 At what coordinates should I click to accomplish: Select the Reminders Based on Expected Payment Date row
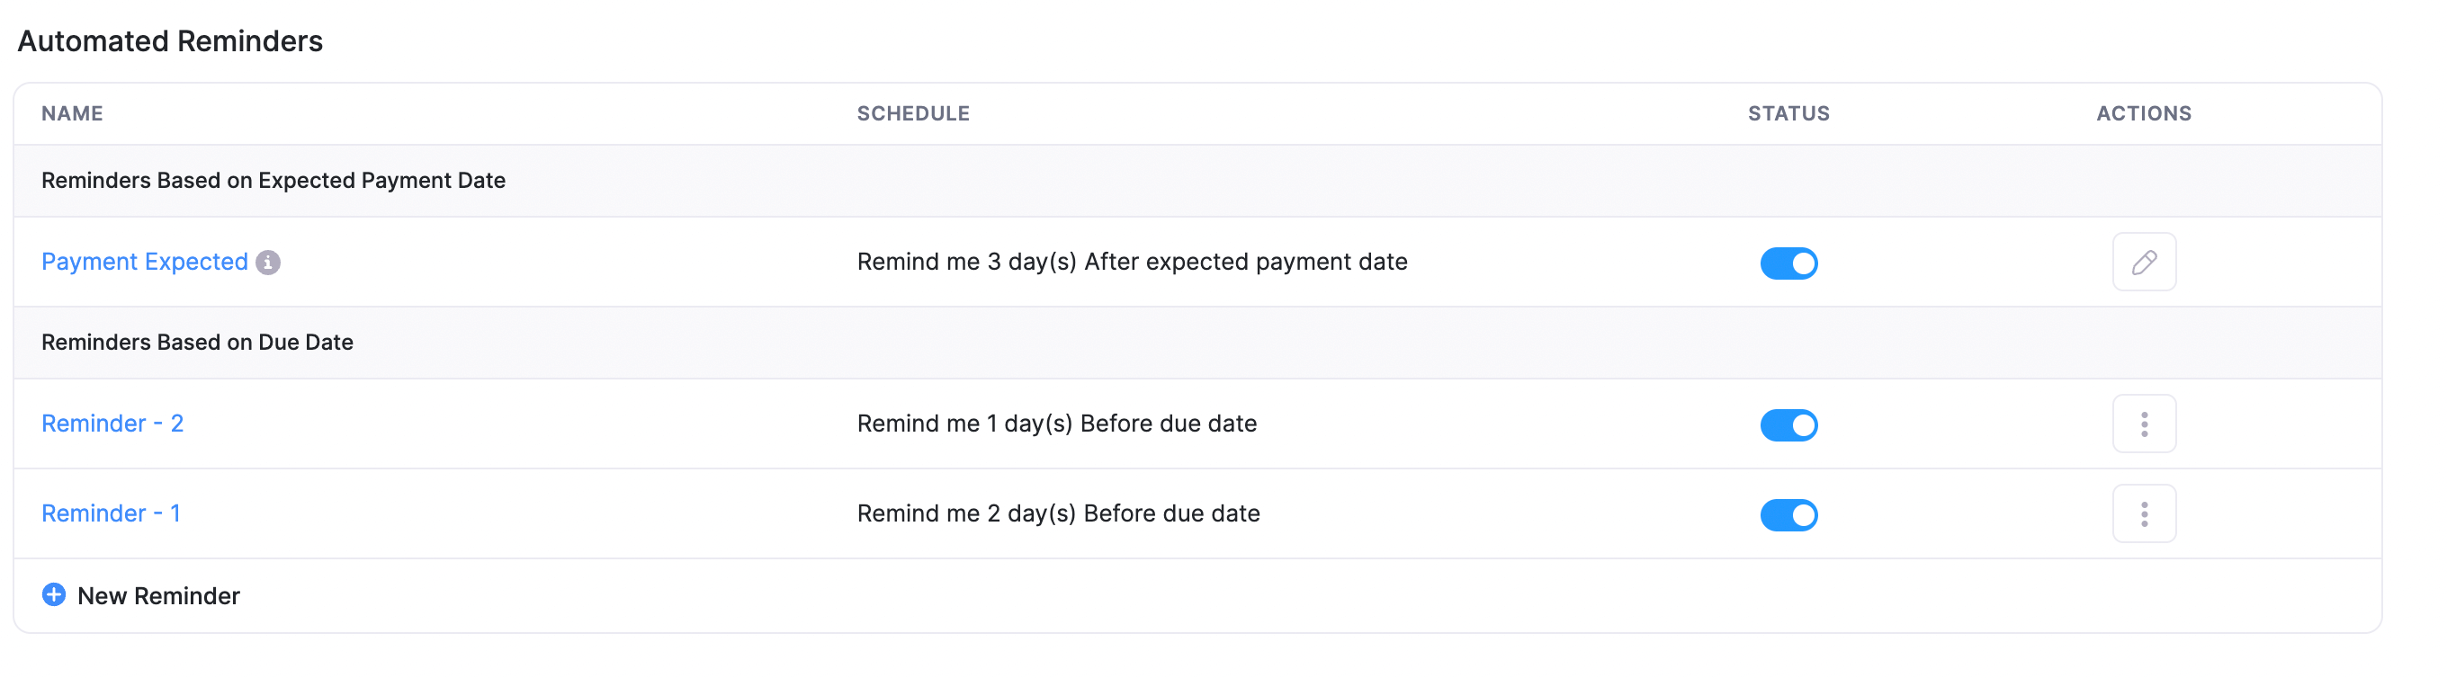pos(273,181)
